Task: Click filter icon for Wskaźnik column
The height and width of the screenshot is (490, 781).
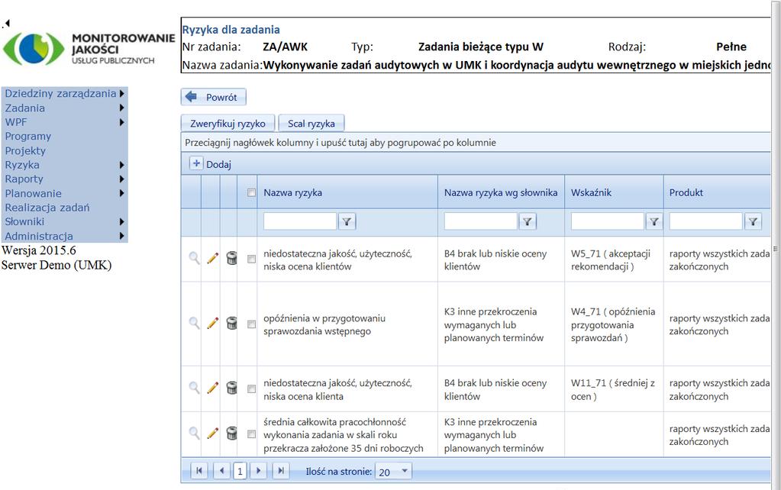Action: 654,221
